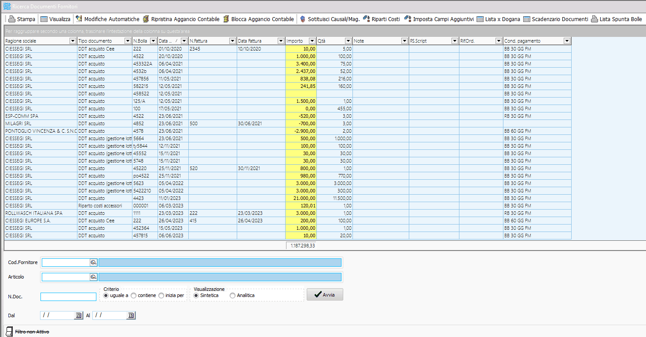Click the Qtà cell 11.500,00
The width and height of the screenshot is (646, 337).
[334, 198]
